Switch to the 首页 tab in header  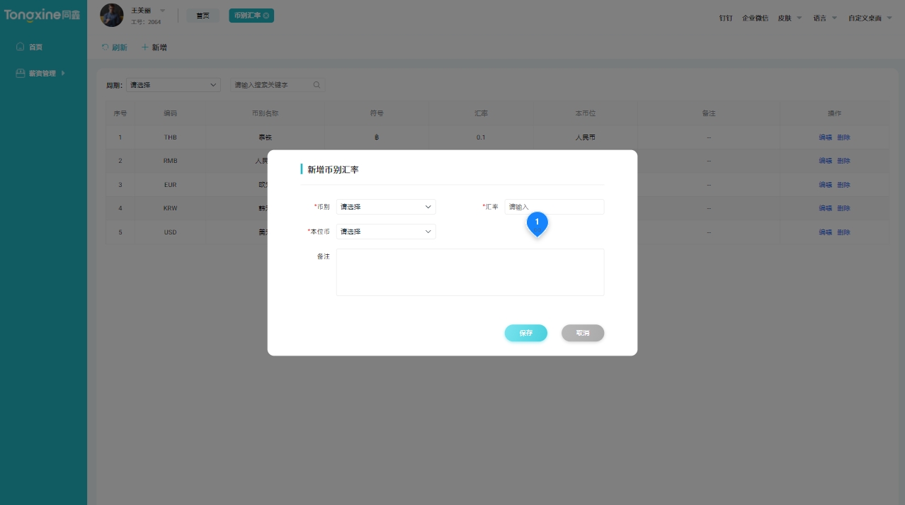coord(203,16)
